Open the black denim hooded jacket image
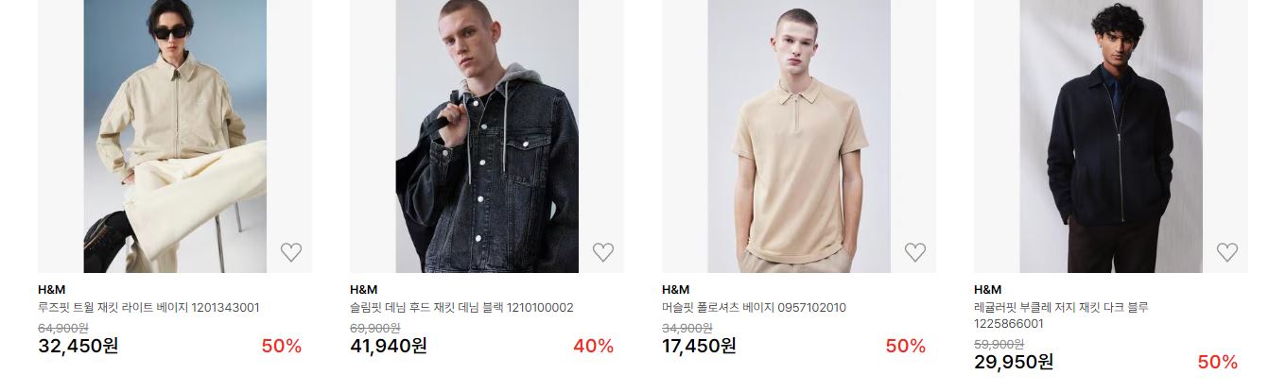 (x=487, y=136)
